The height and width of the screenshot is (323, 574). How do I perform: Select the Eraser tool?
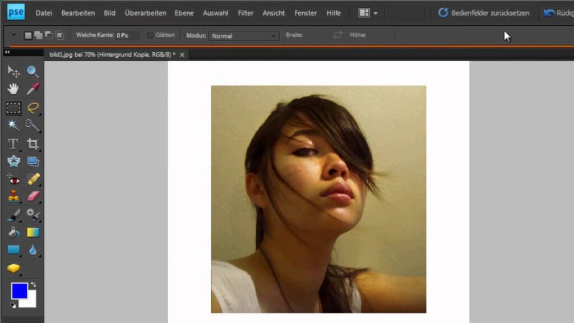pyautogui.click(x=33, y=196)
